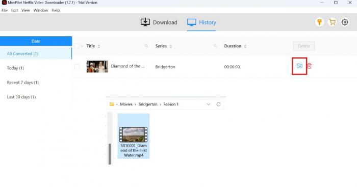The height and width of the screenshot is (187, 357).
Task: Tick the checkbox for the Bridgerton row
Action: (77, 67)
